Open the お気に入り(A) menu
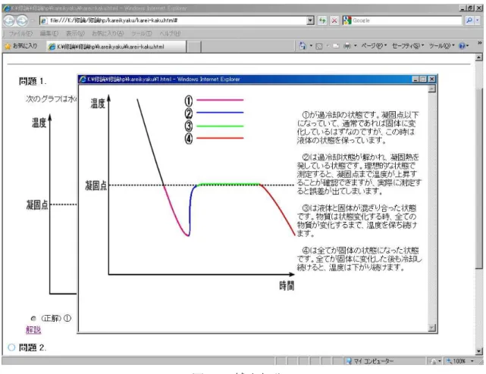This screenshot has width=486, height=374. 108,33
